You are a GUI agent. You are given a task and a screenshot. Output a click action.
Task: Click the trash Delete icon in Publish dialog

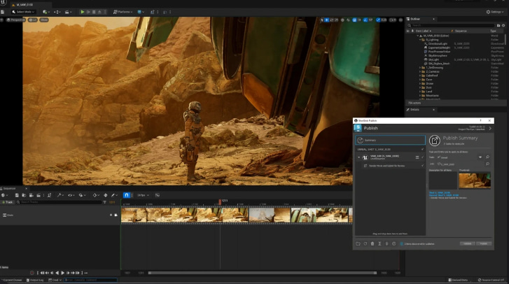coord(372,243)
